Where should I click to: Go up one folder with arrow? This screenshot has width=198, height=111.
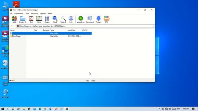tap(12, 26)
